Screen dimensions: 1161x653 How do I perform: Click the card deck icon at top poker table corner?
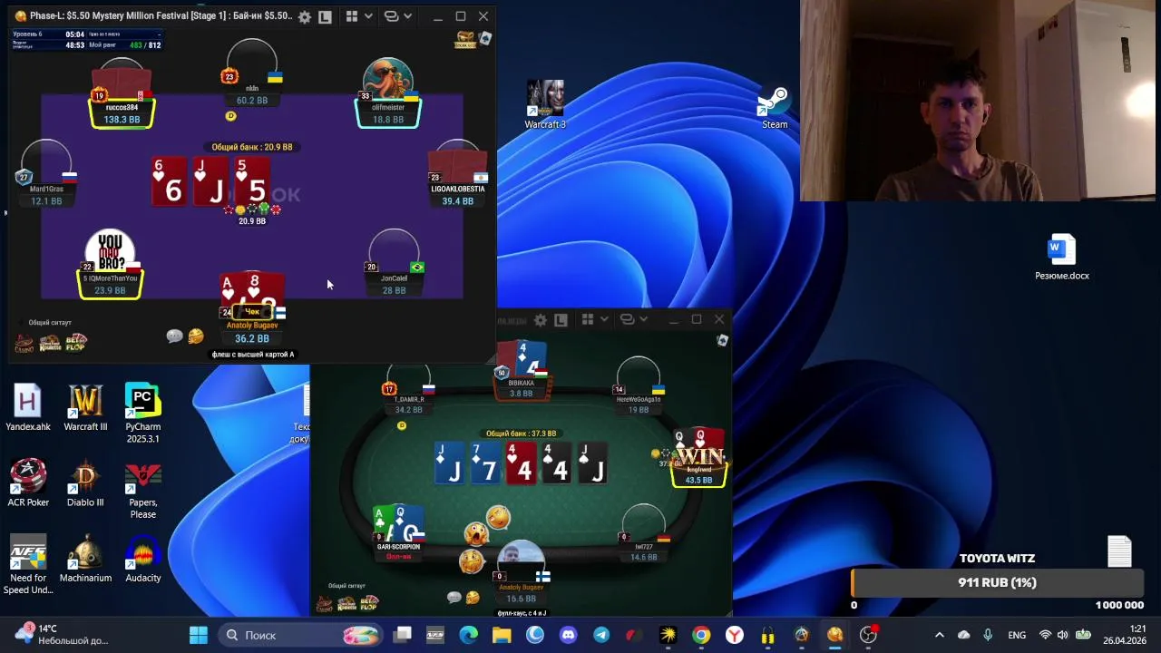click(x=485, y=38)
